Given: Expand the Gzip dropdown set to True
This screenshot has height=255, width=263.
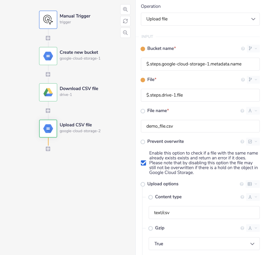Looking at the screenshot, I should 204,244.
